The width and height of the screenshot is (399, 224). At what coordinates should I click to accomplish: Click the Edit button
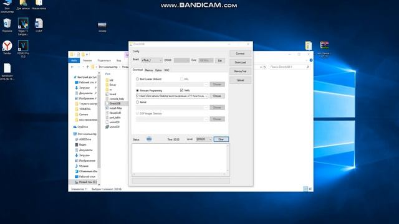coord(220,60)
